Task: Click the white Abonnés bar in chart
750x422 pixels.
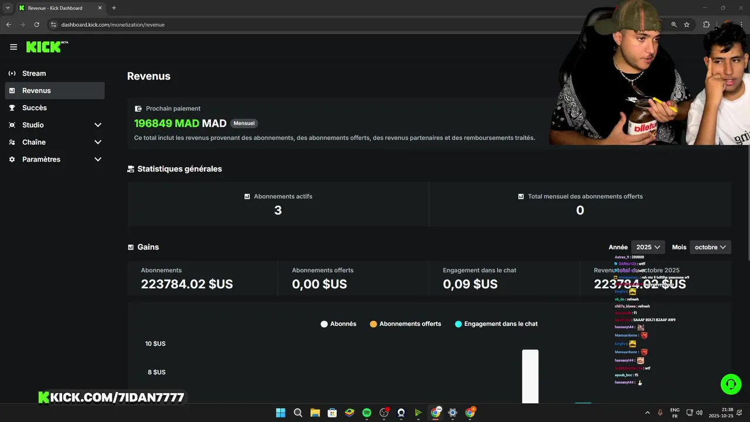Action: [x=530, y=376]
